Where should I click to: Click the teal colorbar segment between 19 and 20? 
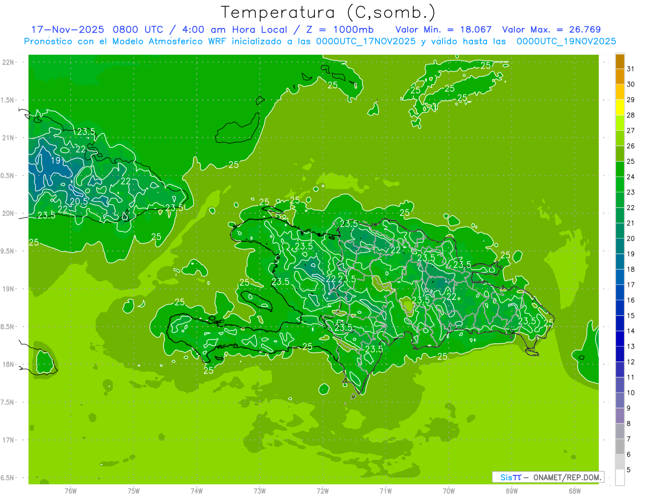coord(620,246)
